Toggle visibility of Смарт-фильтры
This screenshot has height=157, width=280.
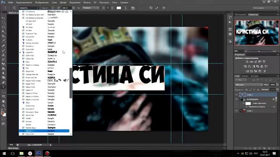tap(244, 103)
